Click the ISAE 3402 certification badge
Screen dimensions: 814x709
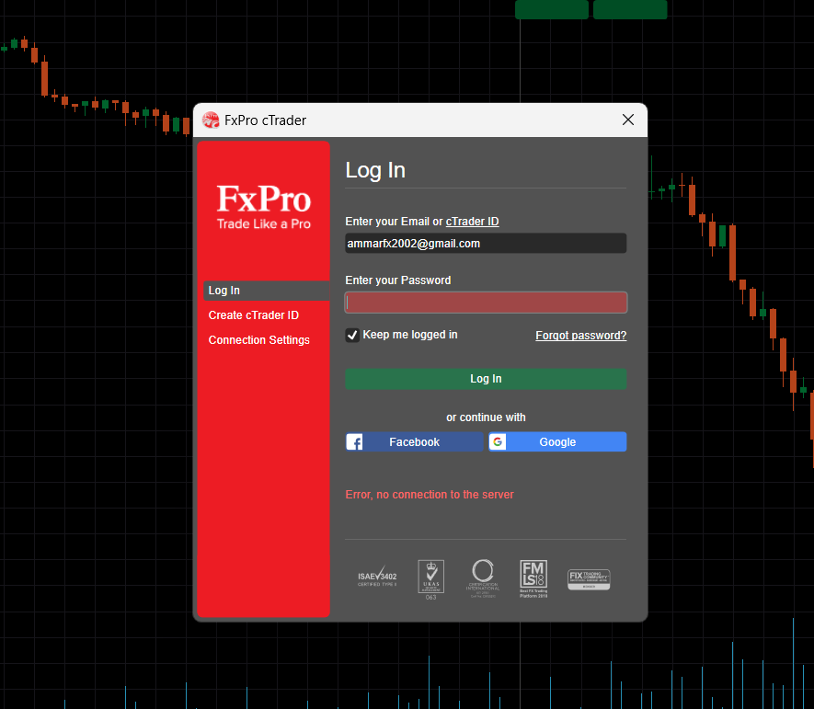[377, 577]
